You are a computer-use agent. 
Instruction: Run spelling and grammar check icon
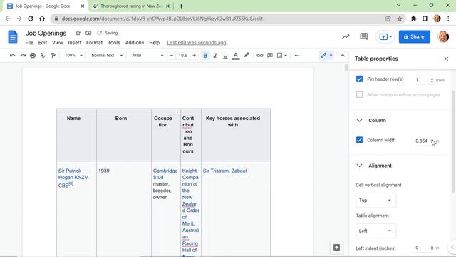coord(43,56)
